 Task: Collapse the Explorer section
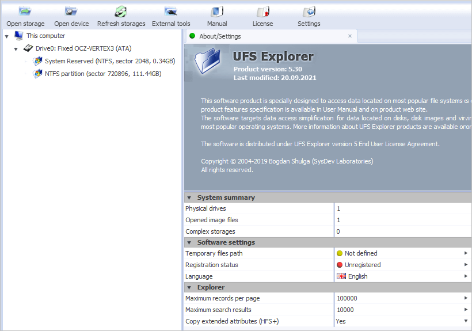point(189,287)
